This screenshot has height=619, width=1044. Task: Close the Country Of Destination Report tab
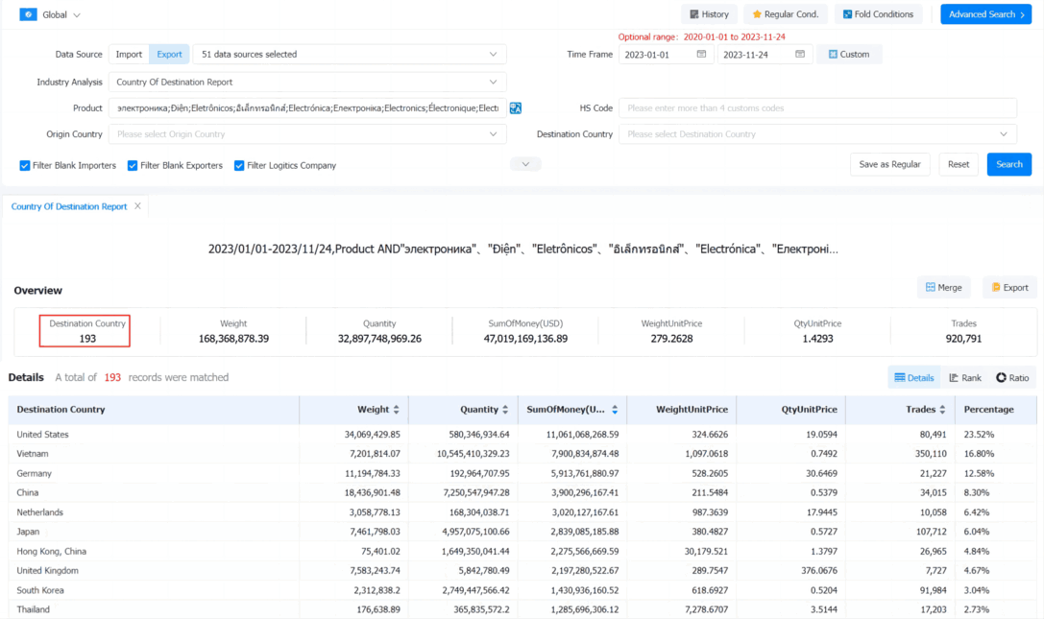(137, 206)
